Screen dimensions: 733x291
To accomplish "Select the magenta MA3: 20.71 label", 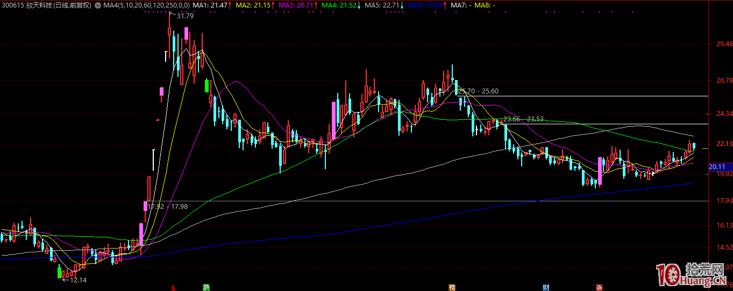I will (297, 5).
